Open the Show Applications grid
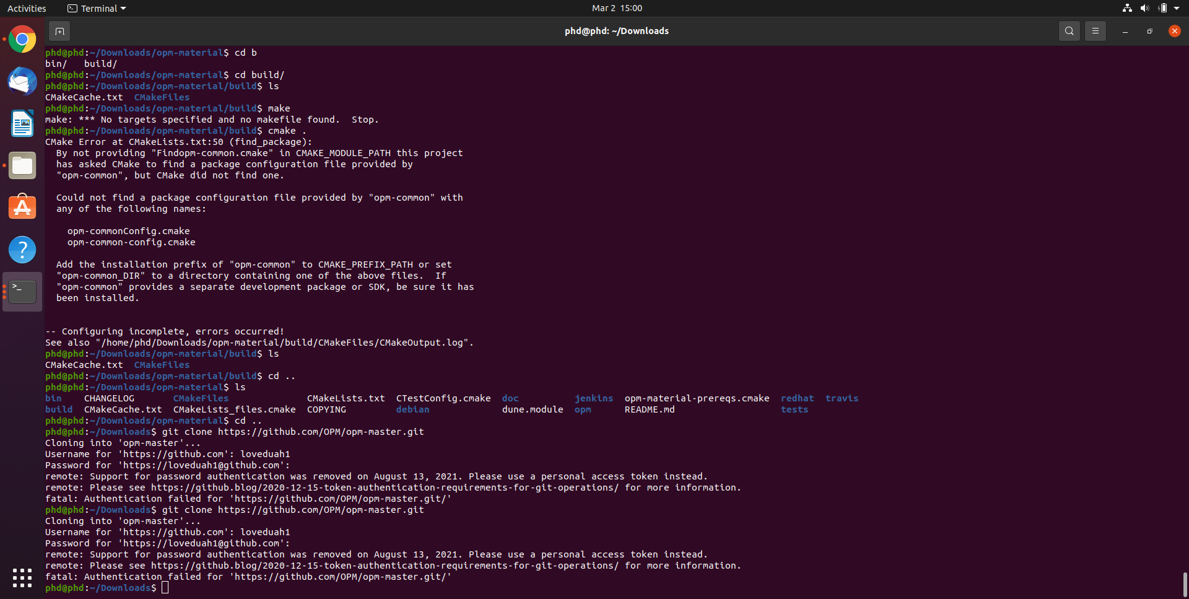The image size is (1189, 599). pyautogui.click(x=22, y=577)
